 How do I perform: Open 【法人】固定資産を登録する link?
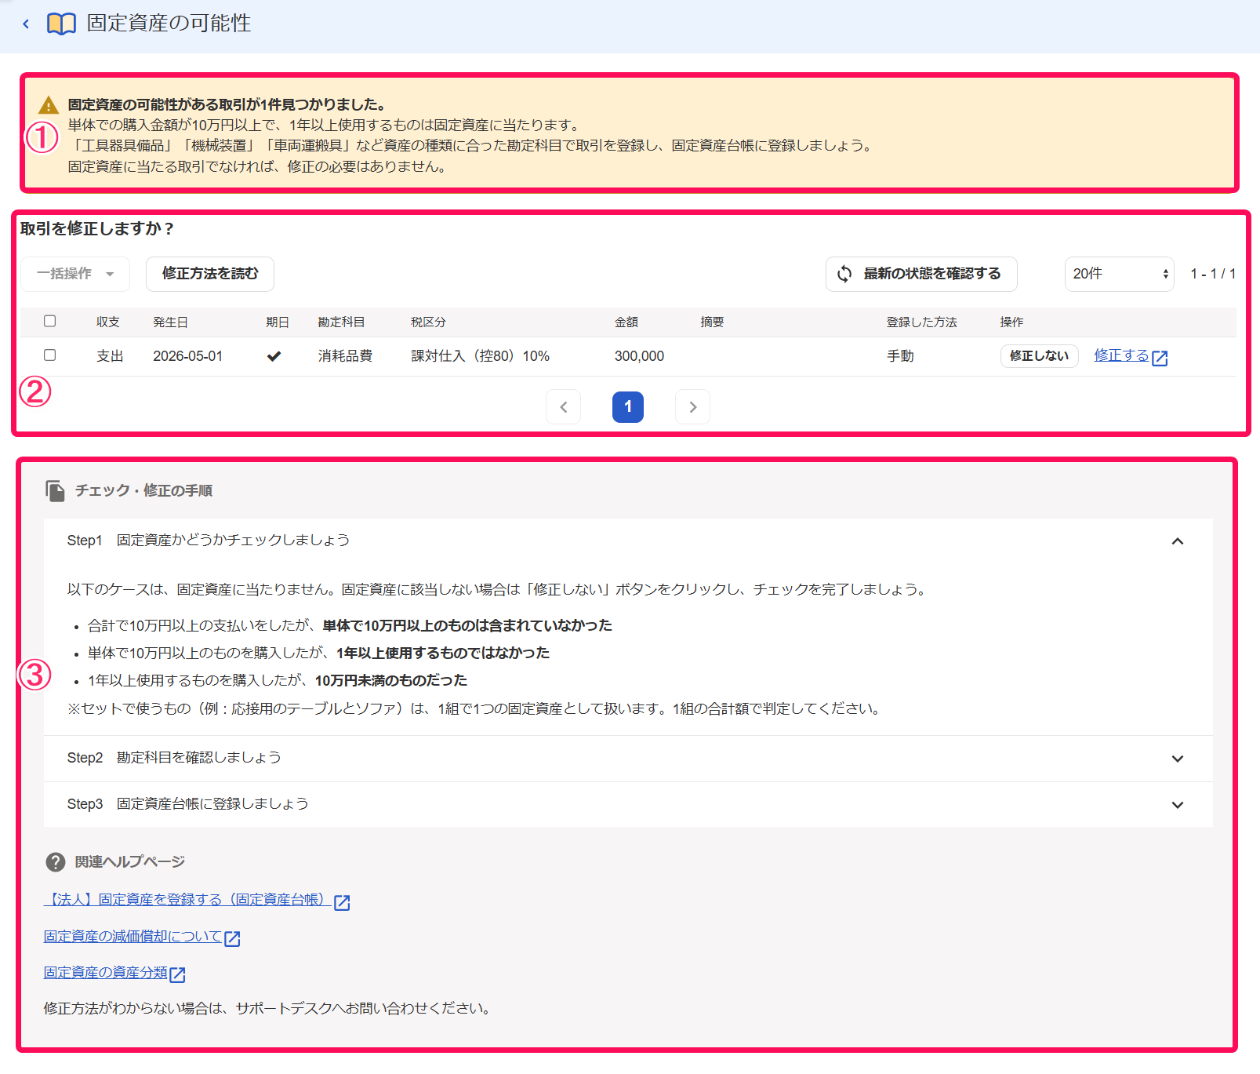click(x=187, y=900)
